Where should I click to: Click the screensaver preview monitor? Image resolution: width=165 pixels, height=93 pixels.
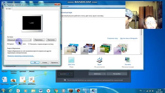pyautogui.click(x=32, y=23)
